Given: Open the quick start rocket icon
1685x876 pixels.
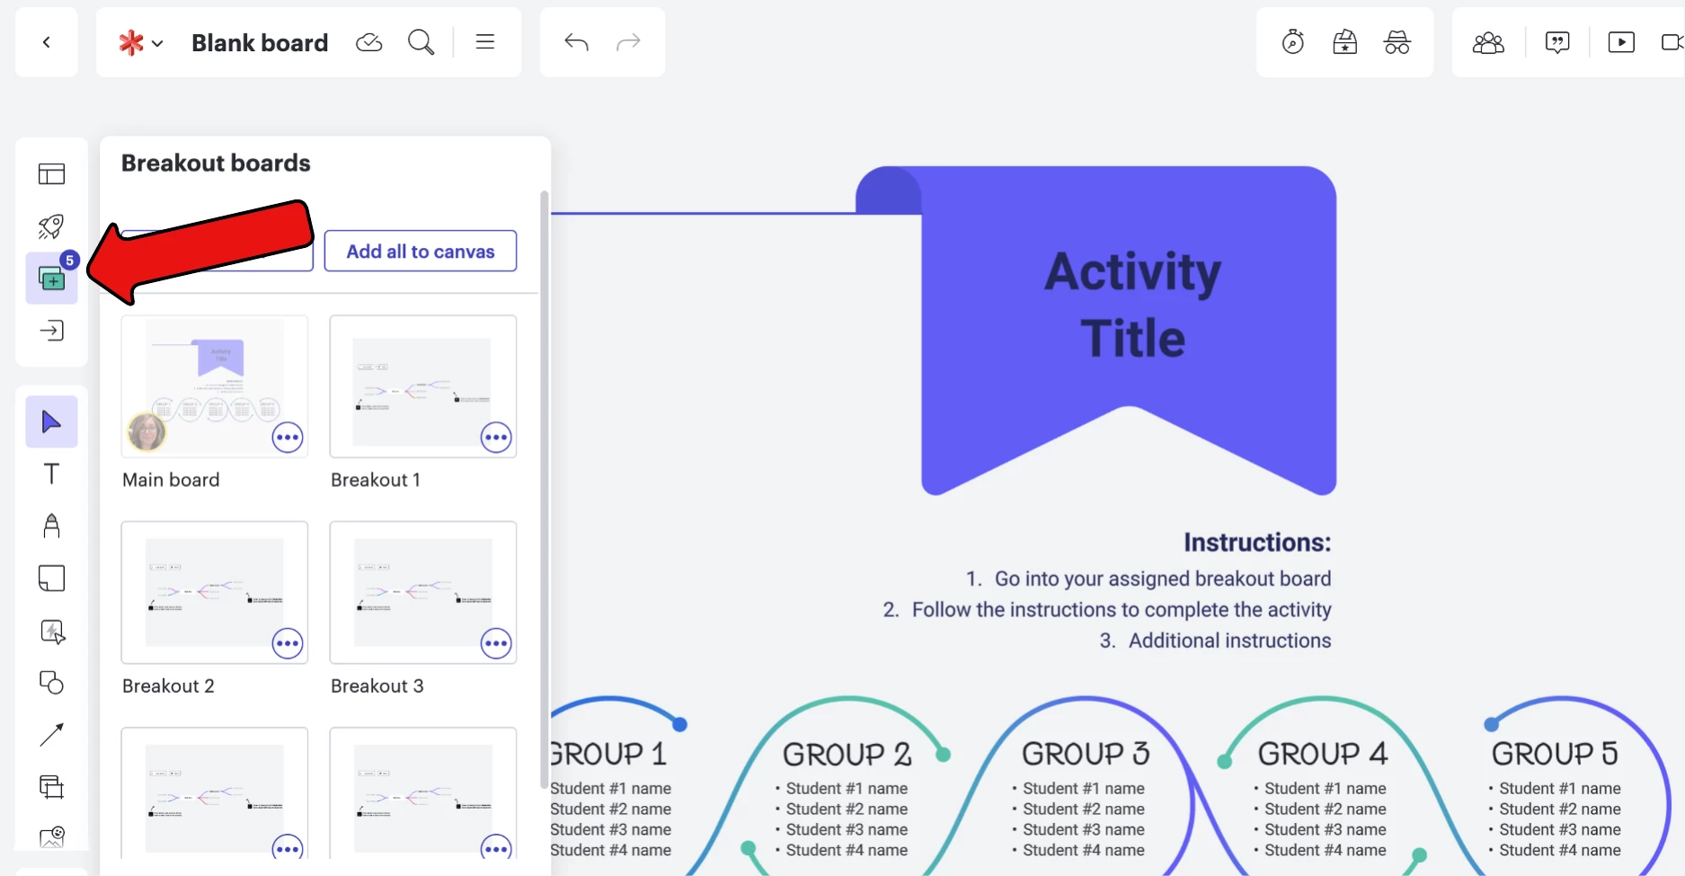Looking at the screenshot, I should (x=51, y=226).
